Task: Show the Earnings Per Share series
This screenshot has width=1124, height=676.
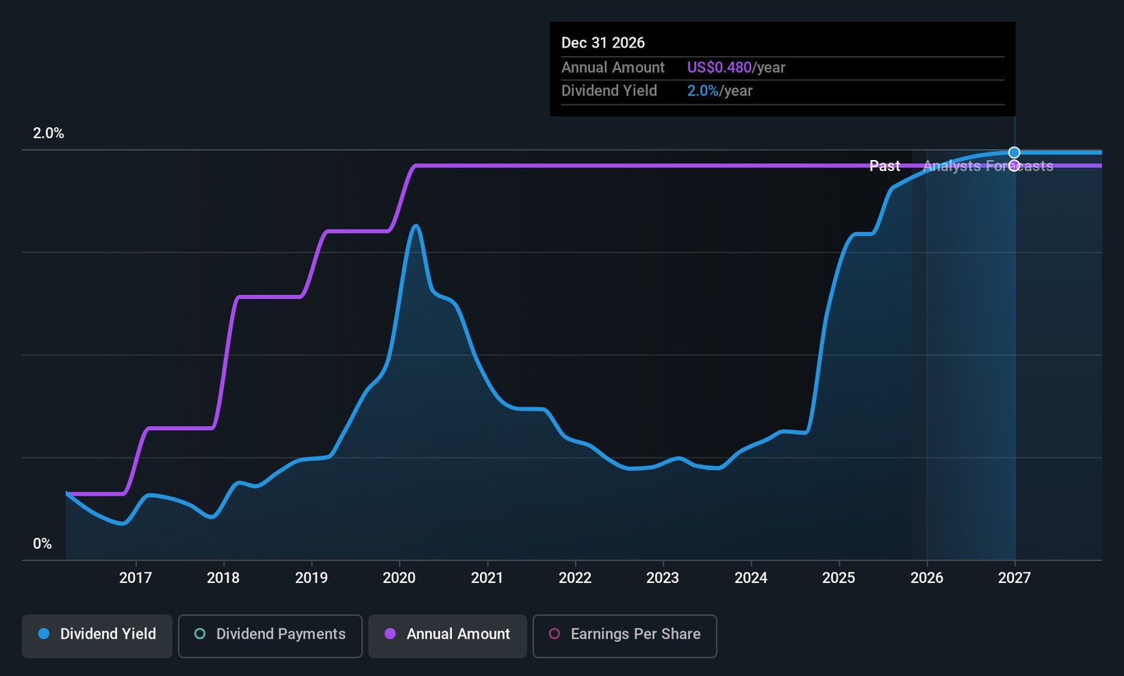Action: (x=624, y=635)
